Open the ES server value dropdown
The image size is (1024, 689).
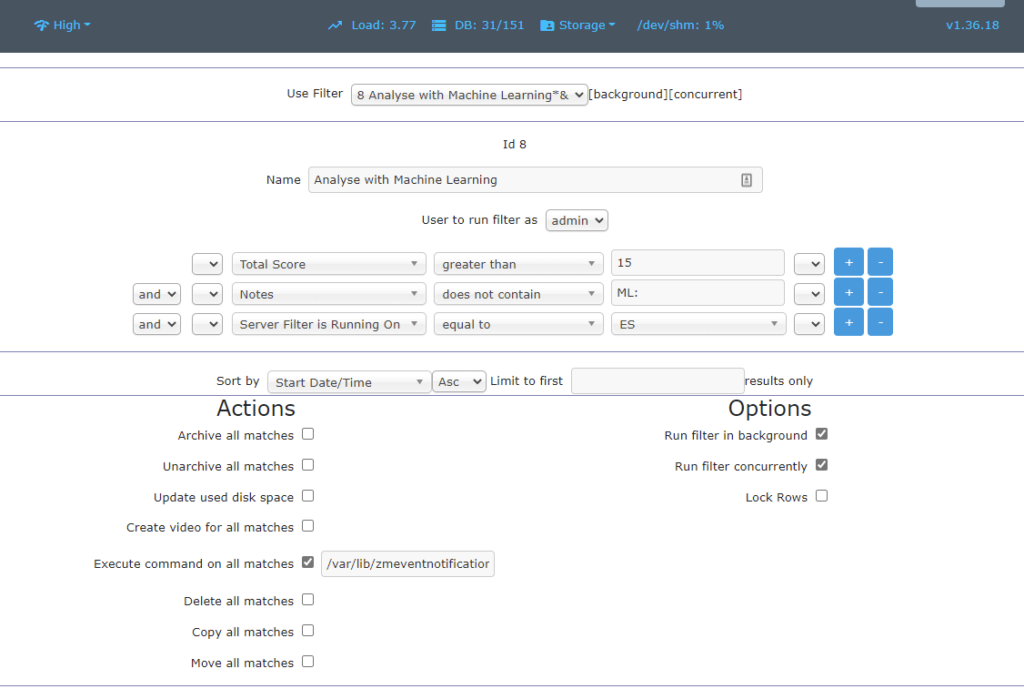(698, 324)
